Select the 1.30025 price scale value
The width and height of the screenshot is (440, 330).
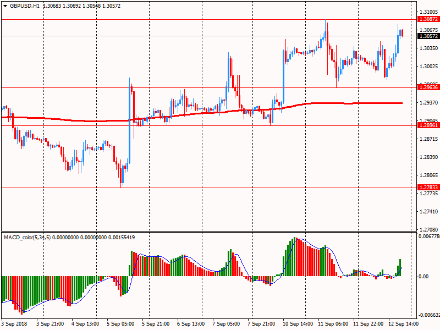click(428, 67)
